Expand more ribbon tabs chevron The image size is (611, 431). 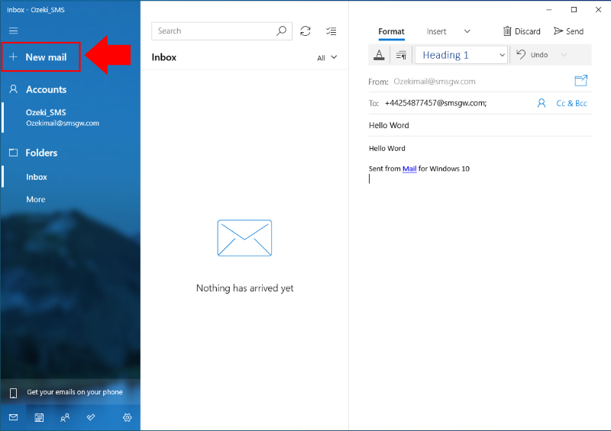coord(467,31)
